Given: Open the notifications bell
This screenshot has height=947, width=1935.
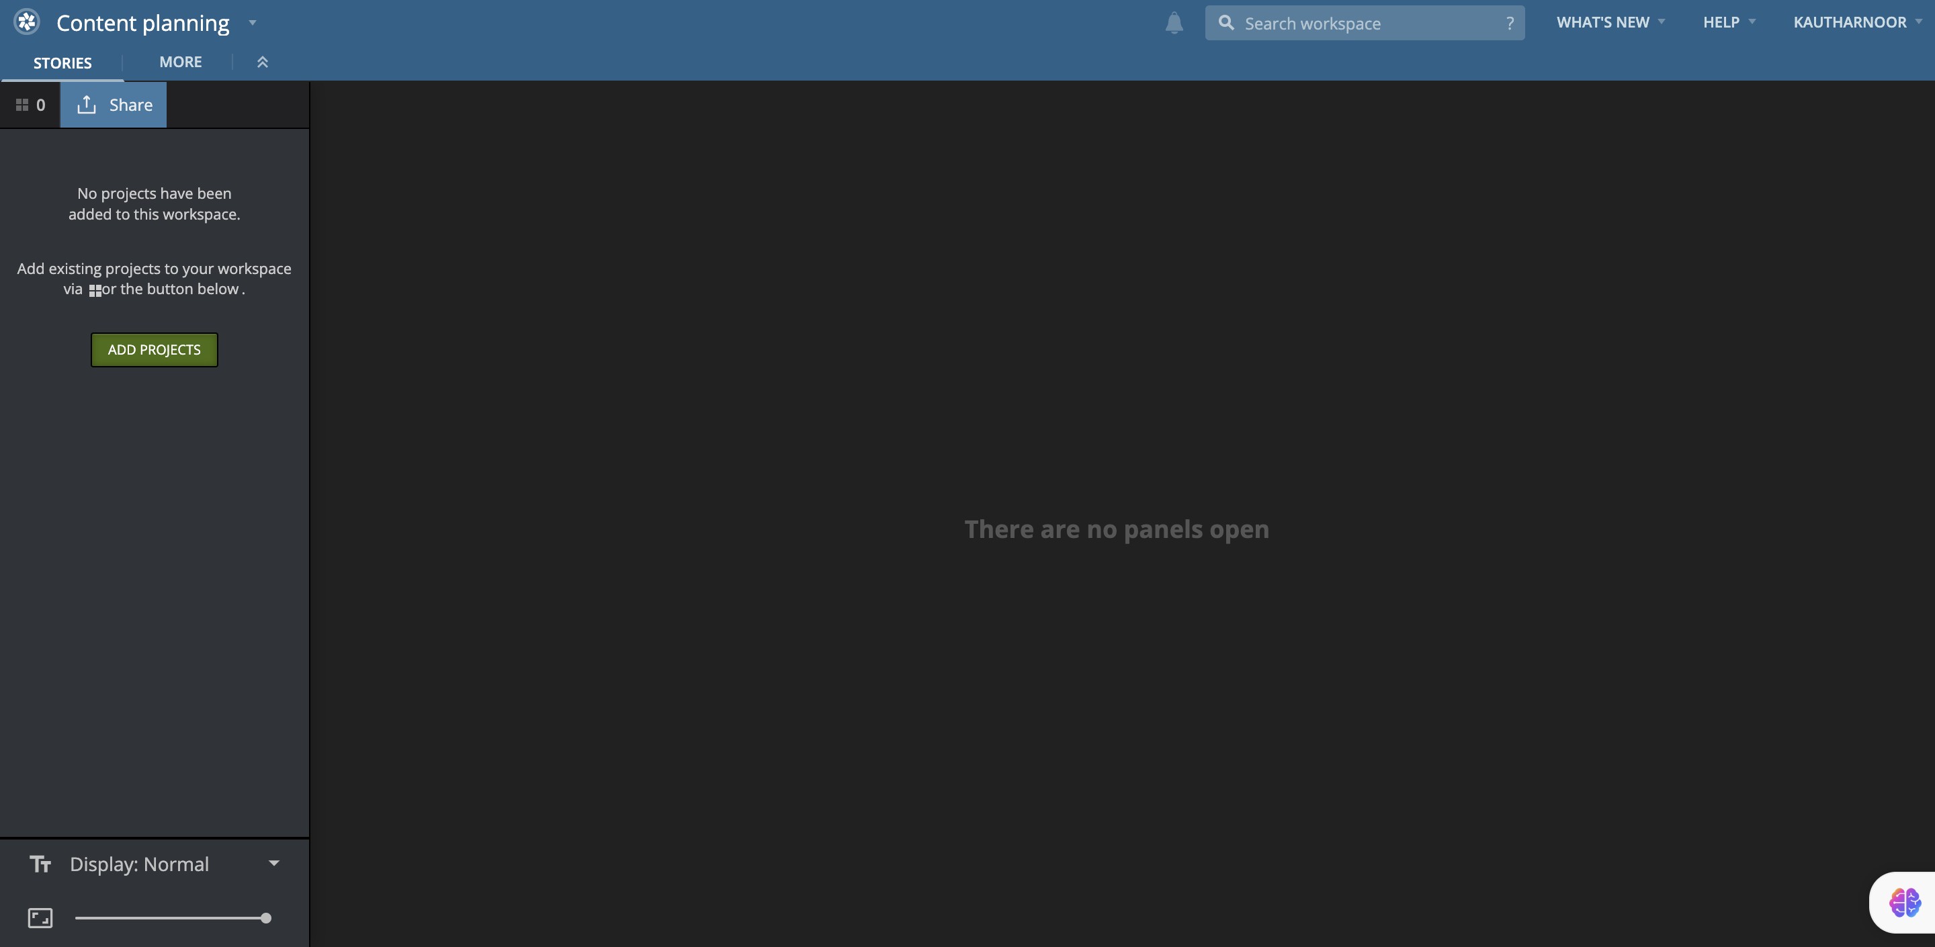Looking at the screenshot, I should pos(1174,24).
